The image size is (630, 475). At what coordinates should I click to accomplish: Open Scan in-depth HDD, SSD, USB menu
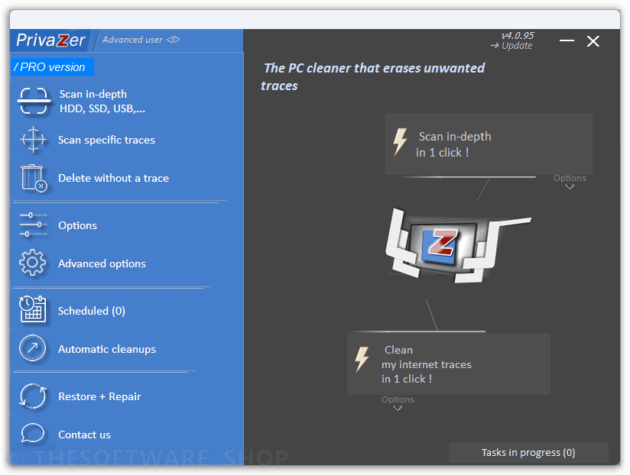[x=102, y=102]
